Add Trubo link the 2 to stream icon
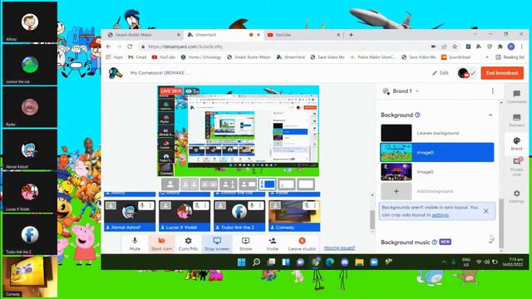532x299 pixels. (220, 205)
